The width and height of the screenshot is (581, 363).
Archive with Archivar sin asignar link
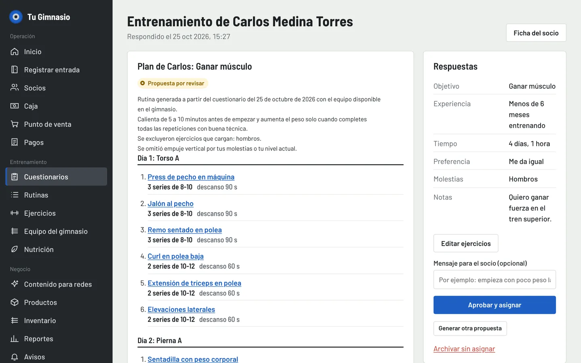click(464, 349)
